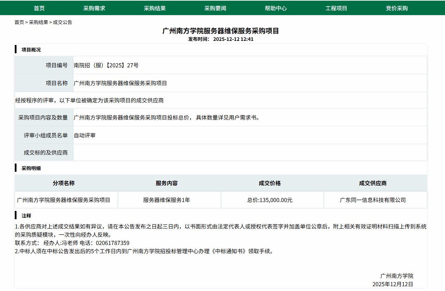The image size is (445, 291).
Task: Click the 成交公告 breadcrumb link
Action: [63, 22]
